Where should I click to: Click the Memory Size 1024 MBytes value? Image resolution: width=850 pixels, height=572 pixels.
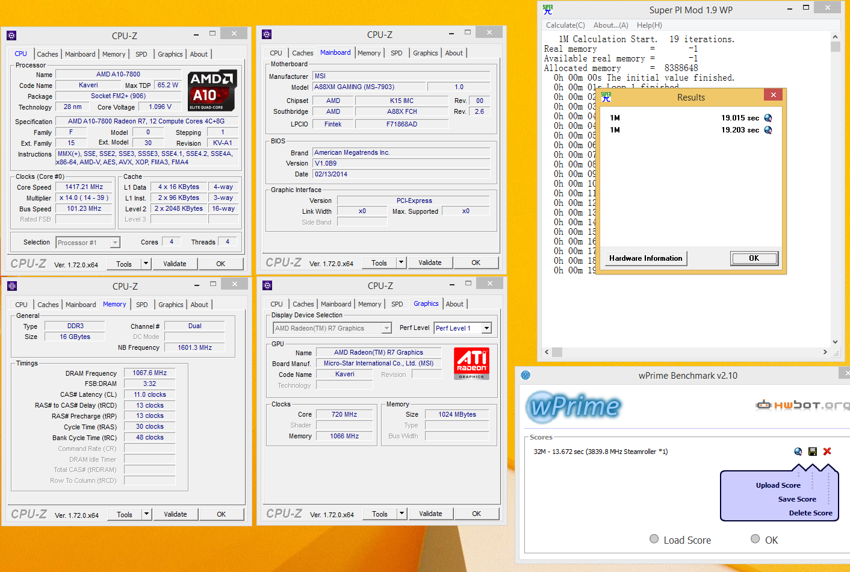tap(457, 414)
